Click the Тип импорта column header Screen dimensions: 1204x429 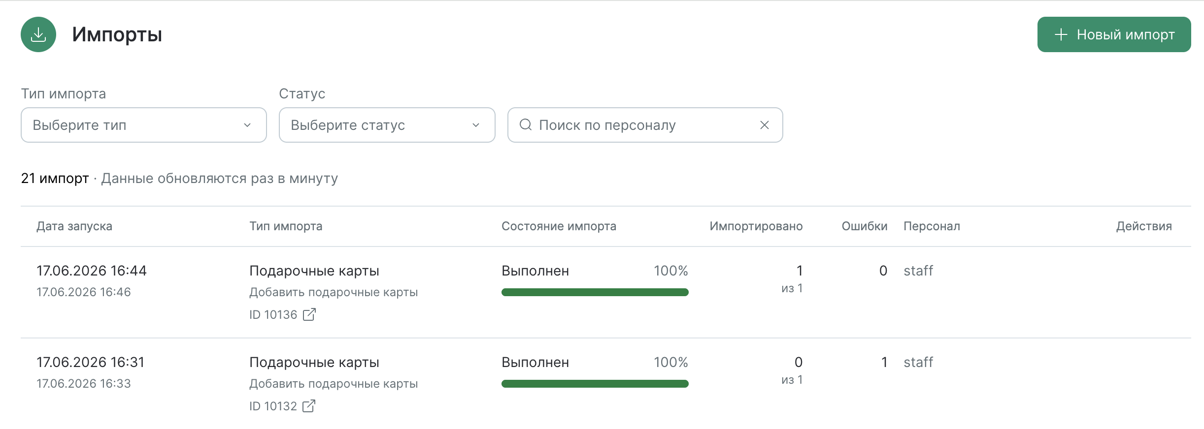click(286, 226)
